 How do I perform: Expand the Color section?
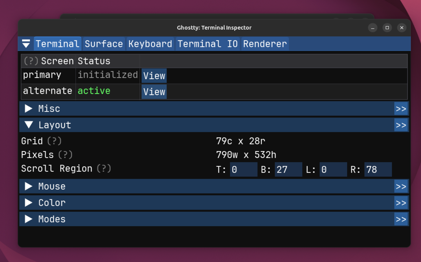point(28,203)
